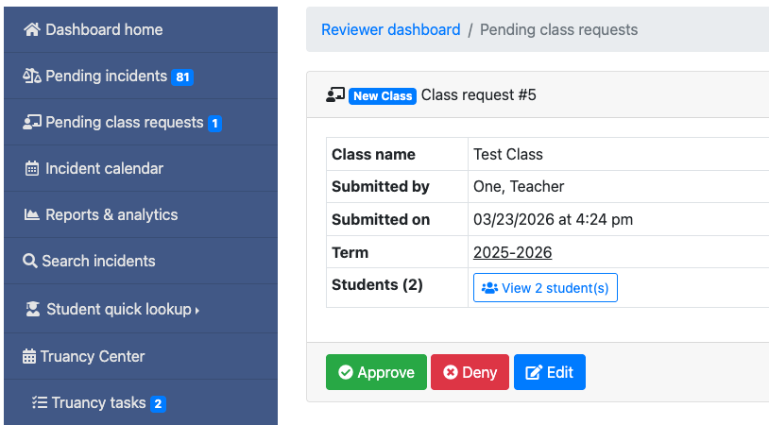769x425 pixels.
Task: Click the Dashboard home house icon
Action: click(x=32, y=29)
